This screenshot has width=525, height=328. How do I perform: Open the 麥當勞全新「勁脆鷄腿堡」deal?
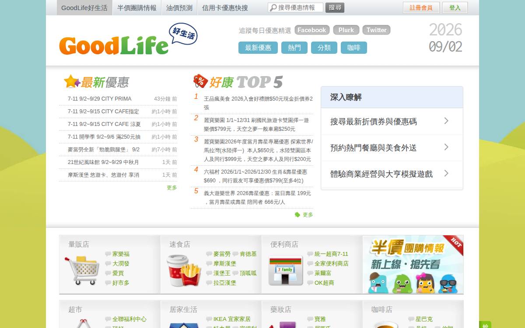(x=104, y=150)
